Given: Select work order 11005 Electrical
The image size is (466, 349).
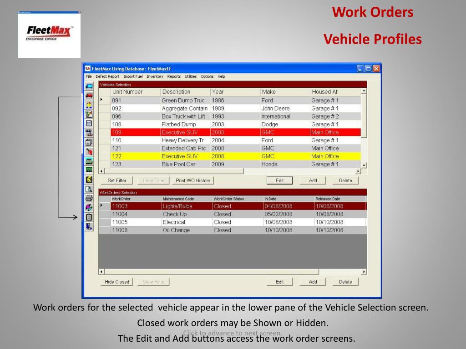Looking at the screenshot, I should pyautogui.click(x=233, y=222).
